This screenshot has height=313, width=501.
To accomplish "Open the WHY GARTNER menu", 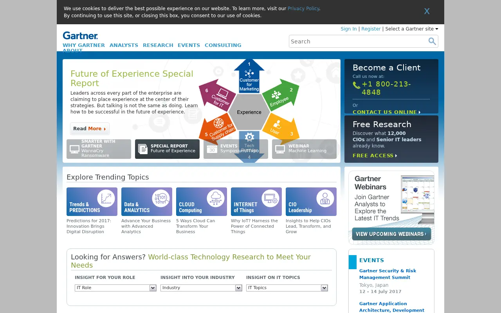I will (x=84, y=45).
